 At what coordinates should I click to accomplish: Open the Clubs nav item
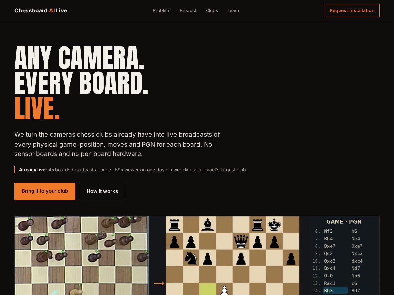tap(212, 10)
